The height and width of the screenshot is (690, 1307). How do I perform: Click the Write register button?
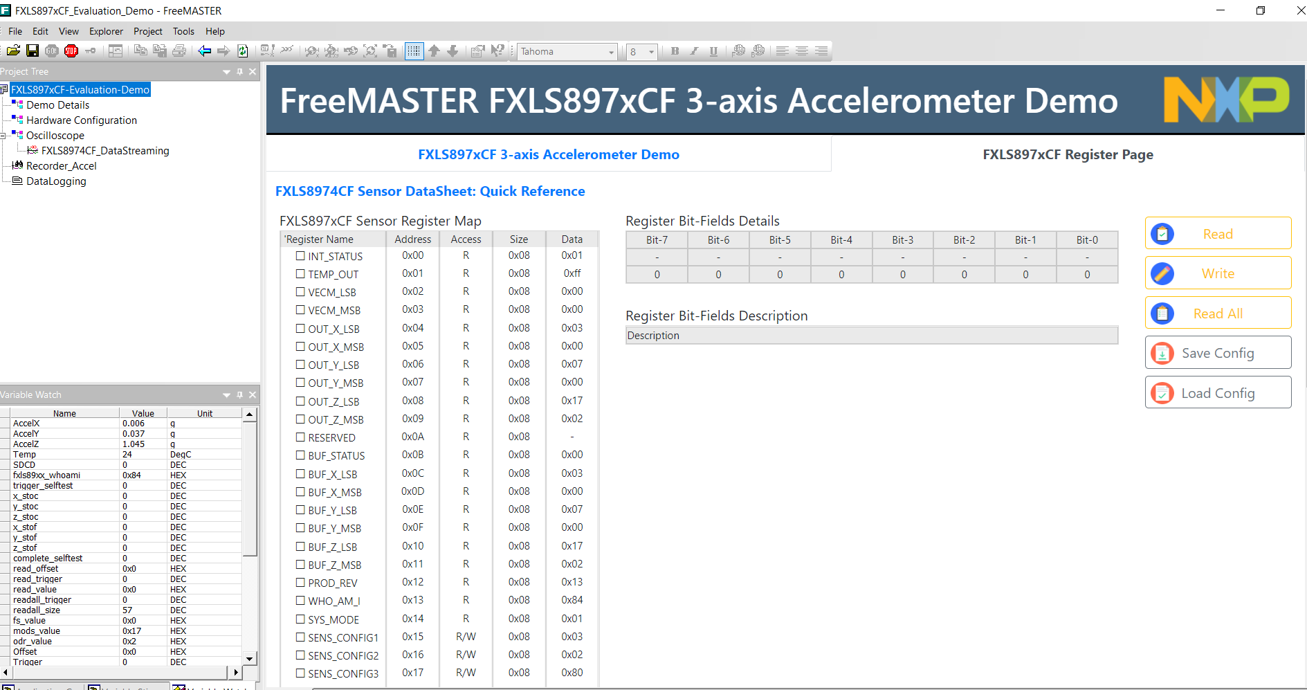(1218, 273)
